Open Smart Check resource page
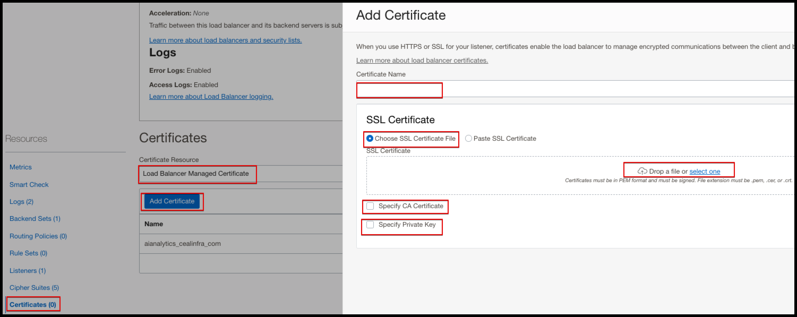The height and width of the screenshot is (317, 797). click(x=29, y=185)
